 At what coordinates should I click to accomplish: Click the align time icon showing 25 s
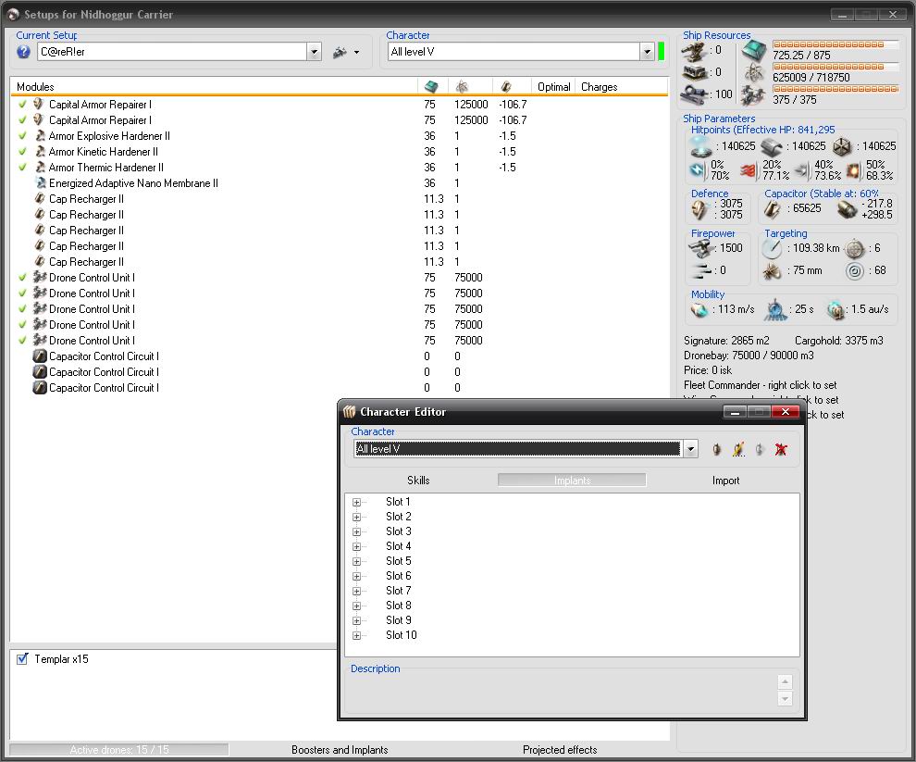point(775,310)
